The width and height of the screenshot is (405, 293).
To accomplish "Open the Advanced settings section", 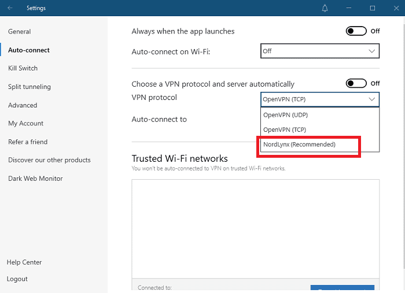I will 23,105.
